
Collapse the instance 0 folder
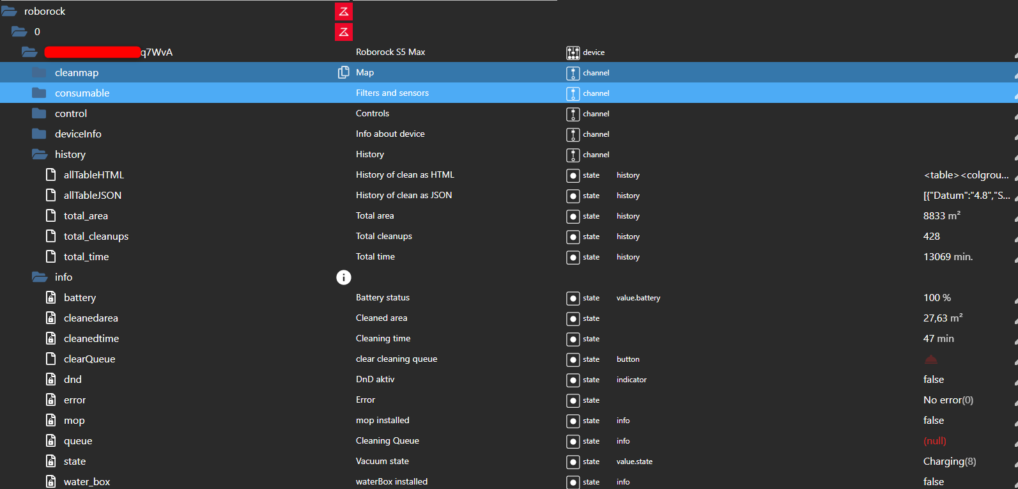point(19,31)
